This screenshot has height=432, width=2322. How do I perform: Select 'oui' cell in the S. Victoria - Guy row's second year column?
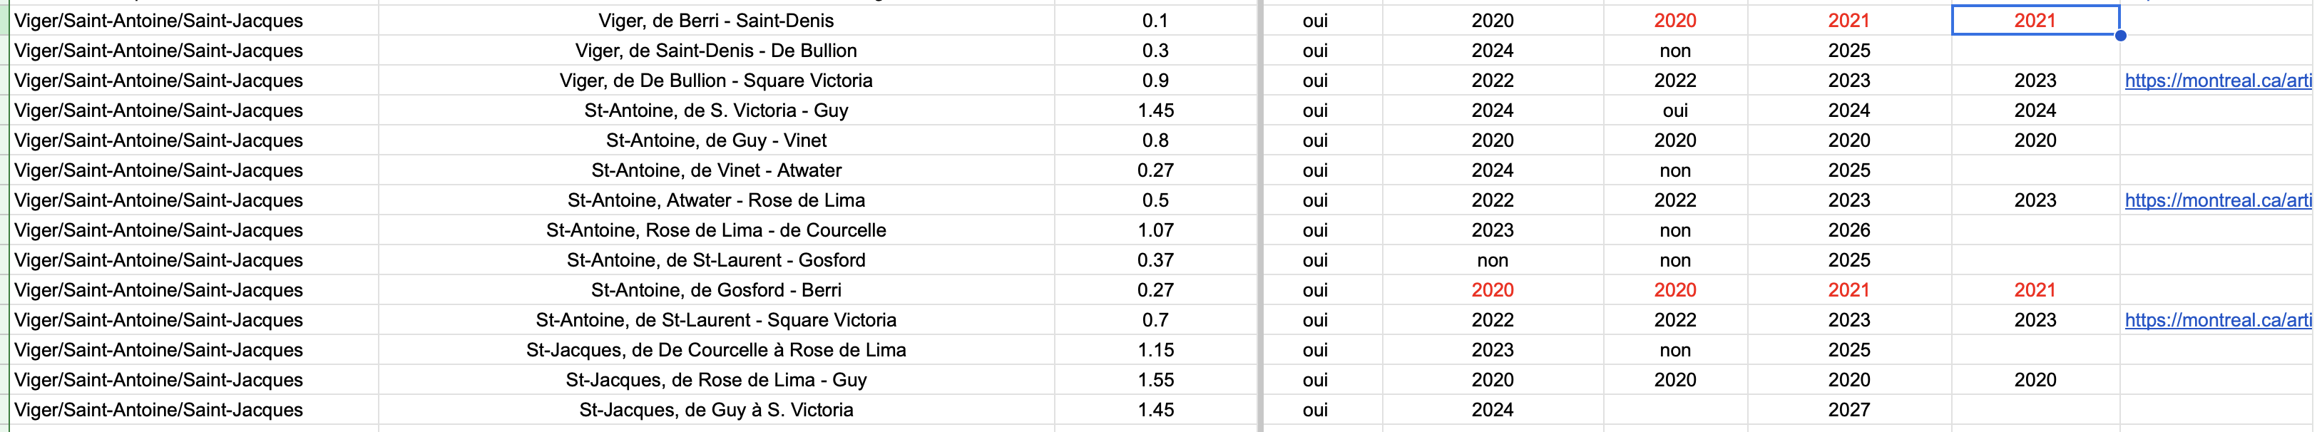coord(1674,110)
